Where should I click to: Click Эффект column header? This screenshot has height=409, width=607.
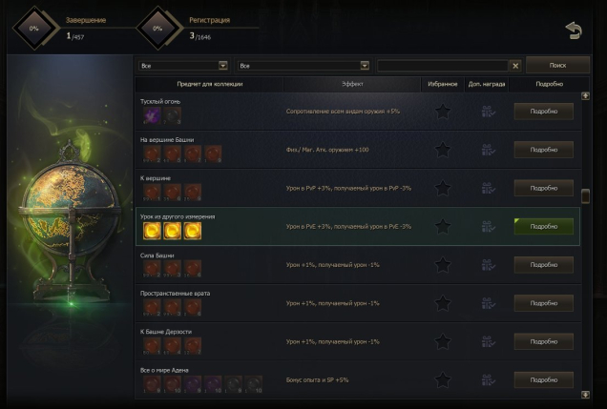pos(352,84)
